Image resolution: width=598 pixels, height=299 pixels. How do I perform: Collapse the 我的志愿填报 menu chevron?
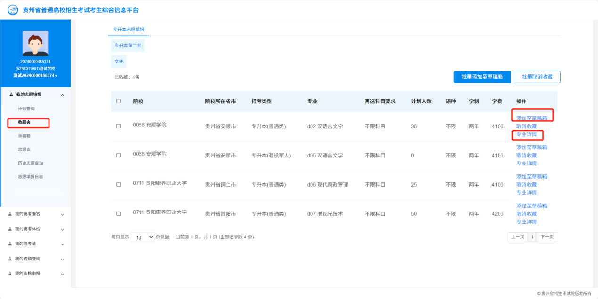pyautogui.click(x=62, y=95)
